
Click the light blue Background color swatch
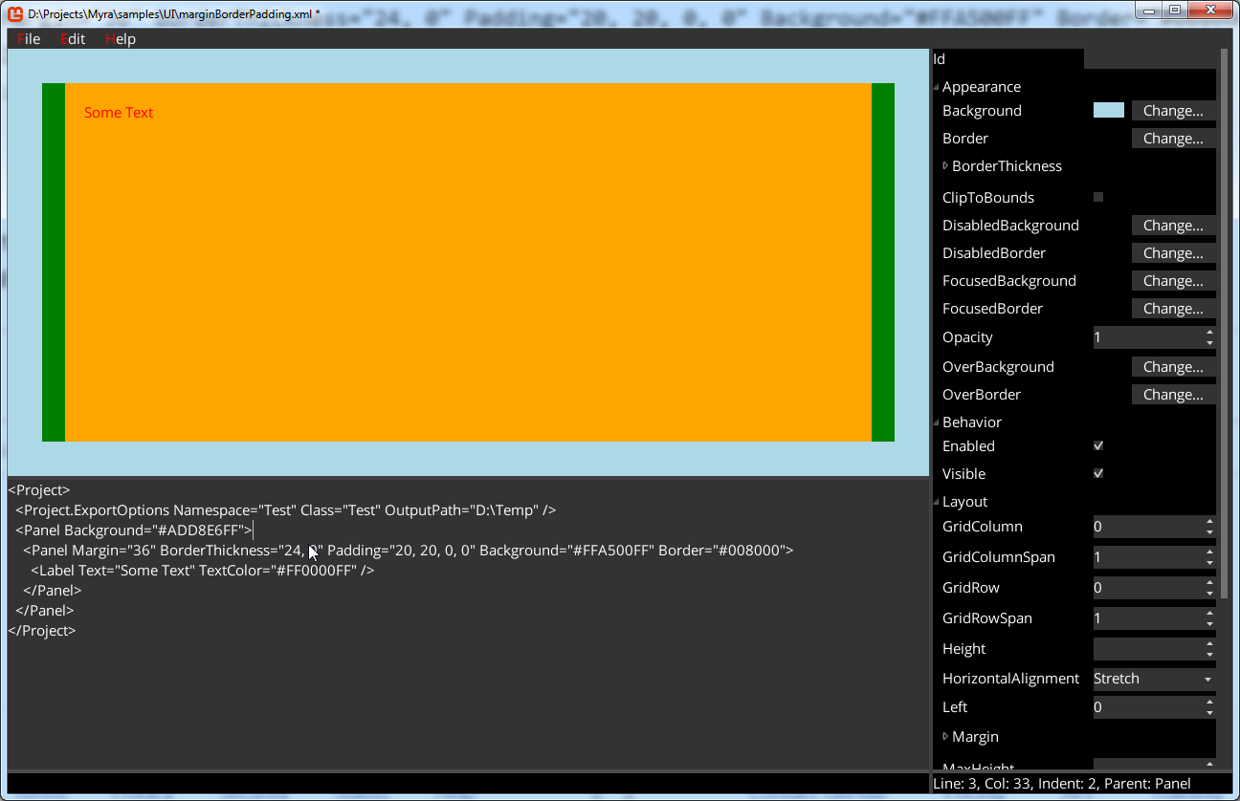(1108, 111)
